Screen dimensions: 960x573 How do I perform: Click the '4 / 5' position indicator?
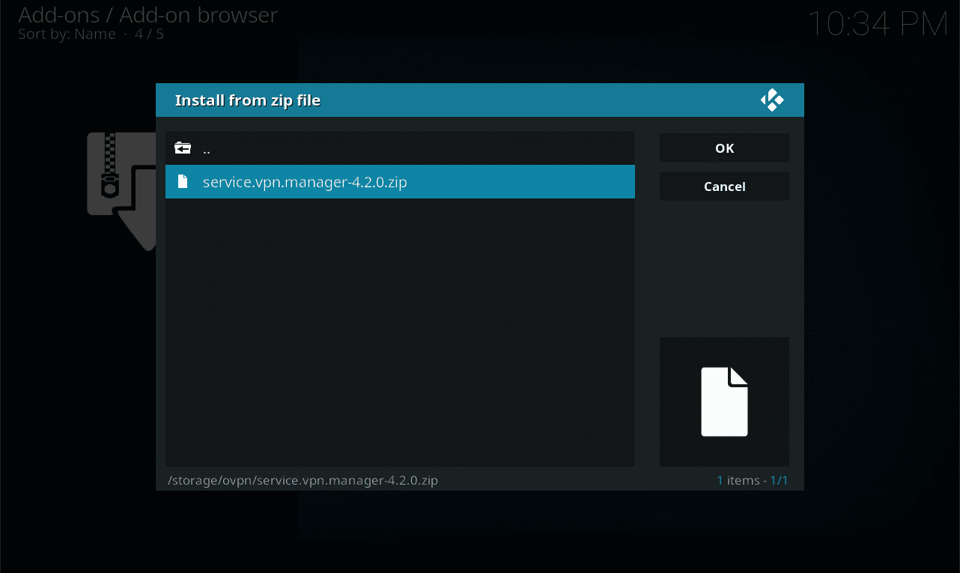pos(149,34)
